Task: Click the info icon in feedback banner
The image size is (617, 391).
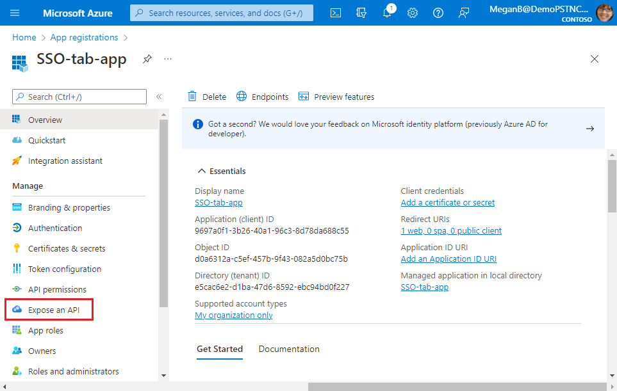Action: [x=198, y=124]
